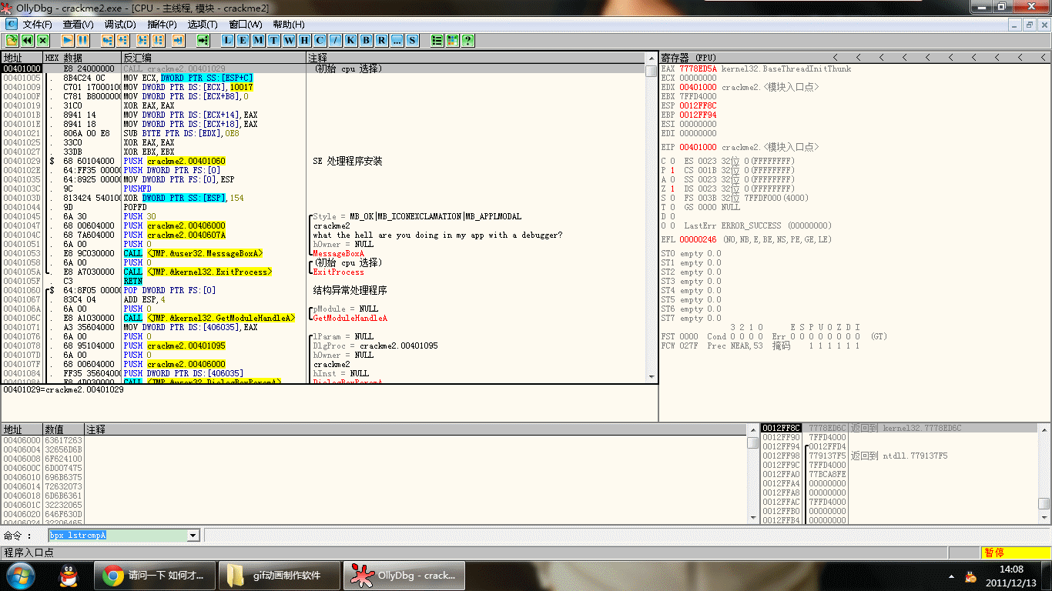This screenshot has width=1052, height=591.
Task: Open the 插件(P) menu
Action: point(161,25)
